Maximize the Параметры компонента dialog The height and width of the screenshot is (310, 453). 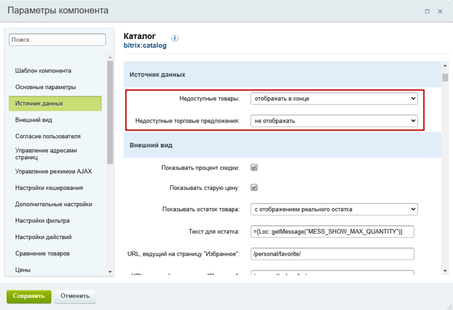(x=428, y=11)
